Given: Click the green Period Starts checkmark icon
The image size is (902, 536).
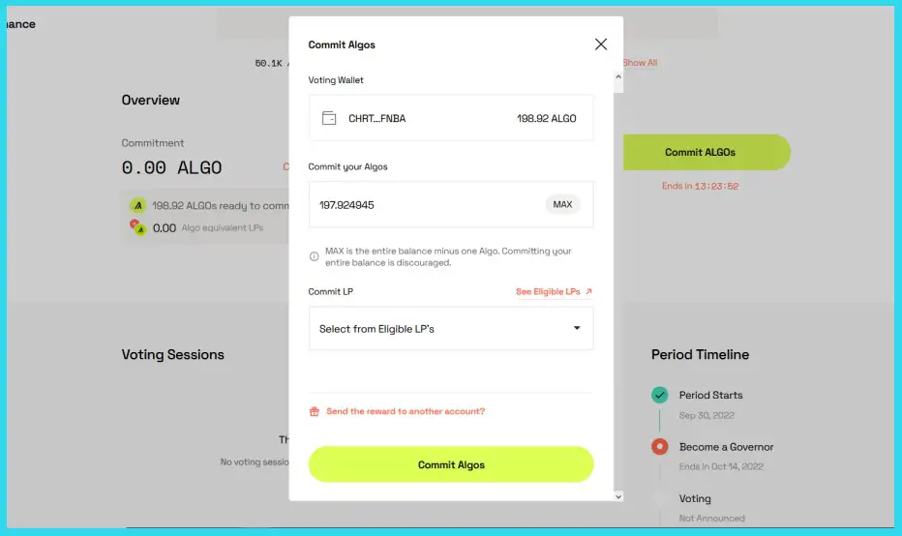Looking at the screenshot, I should tap(659, 395).
